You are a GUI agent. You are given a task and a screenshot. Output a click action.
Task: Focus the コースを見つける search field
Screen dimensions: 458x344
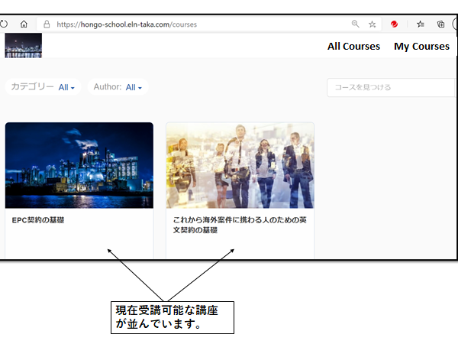391,87
